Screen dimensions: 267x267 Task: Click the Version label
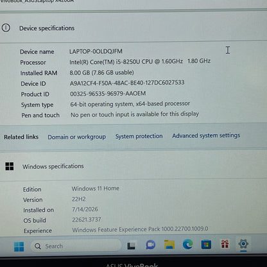[33, 200]
